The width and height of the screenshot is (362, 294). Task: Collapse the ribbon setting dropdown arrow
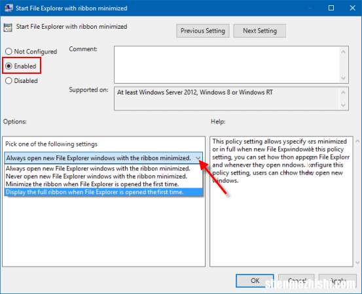[198, 158]
